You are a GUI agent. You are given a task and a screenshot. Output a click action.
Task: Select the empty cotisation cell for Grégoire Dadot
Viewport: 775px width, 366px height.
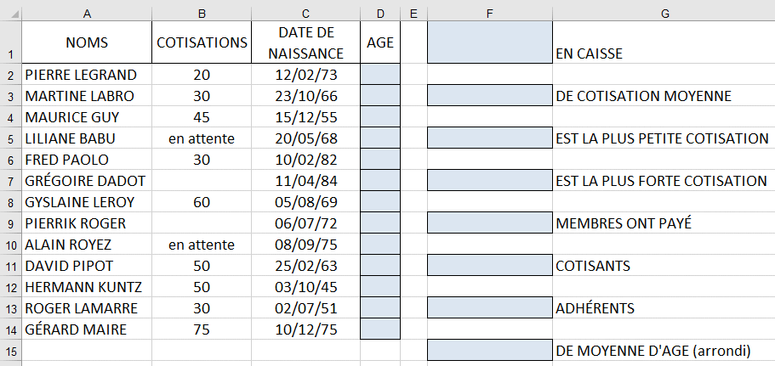202,181
